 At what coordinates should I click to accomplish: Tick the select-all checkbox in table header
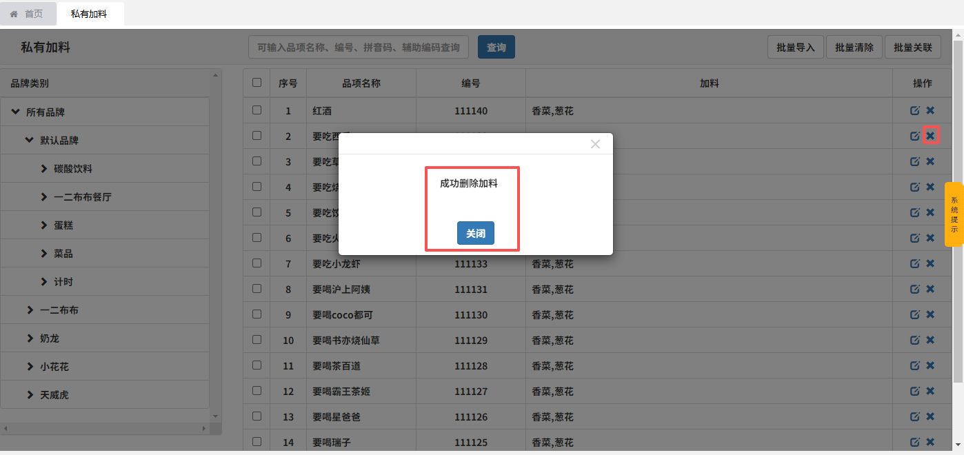point(257,83)
